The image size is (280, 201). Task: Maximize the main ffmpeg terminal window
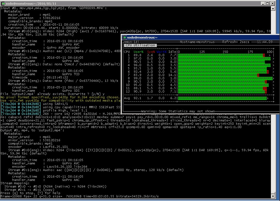[268, 3]
